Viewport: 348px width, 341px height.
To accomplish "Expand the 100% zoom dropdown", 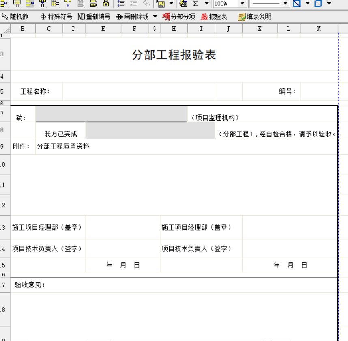I will point(243,4).
